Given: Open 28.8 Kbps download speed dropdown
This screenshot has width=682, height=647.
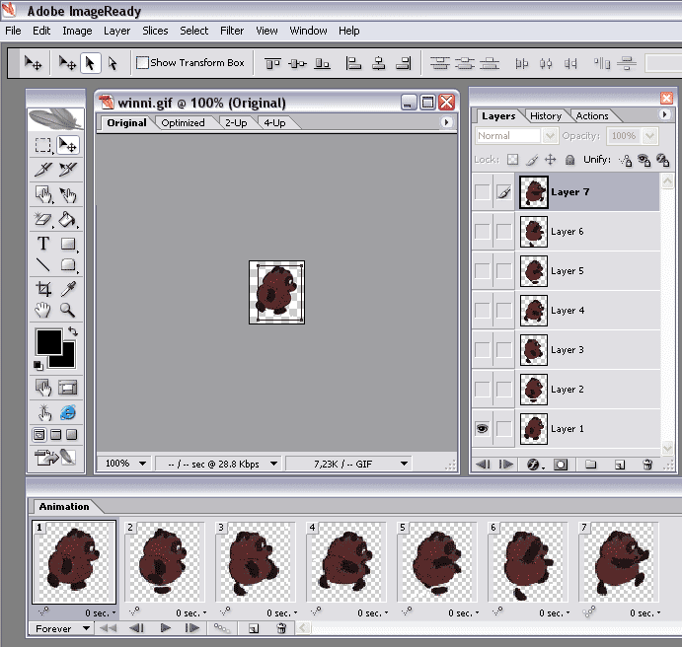Looking at the screenshot, I should click(274, 464).
